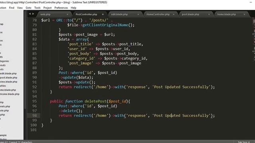The width and height of the screenshot is (255, 143).
Task: Click 'post_image' key on line 87
Action: (80, 63)
